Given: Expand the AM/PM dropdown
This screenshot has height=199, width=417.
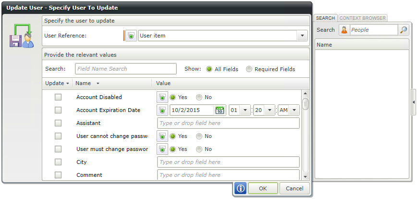Looking at the screenshot, I should [x=294, y=110].
